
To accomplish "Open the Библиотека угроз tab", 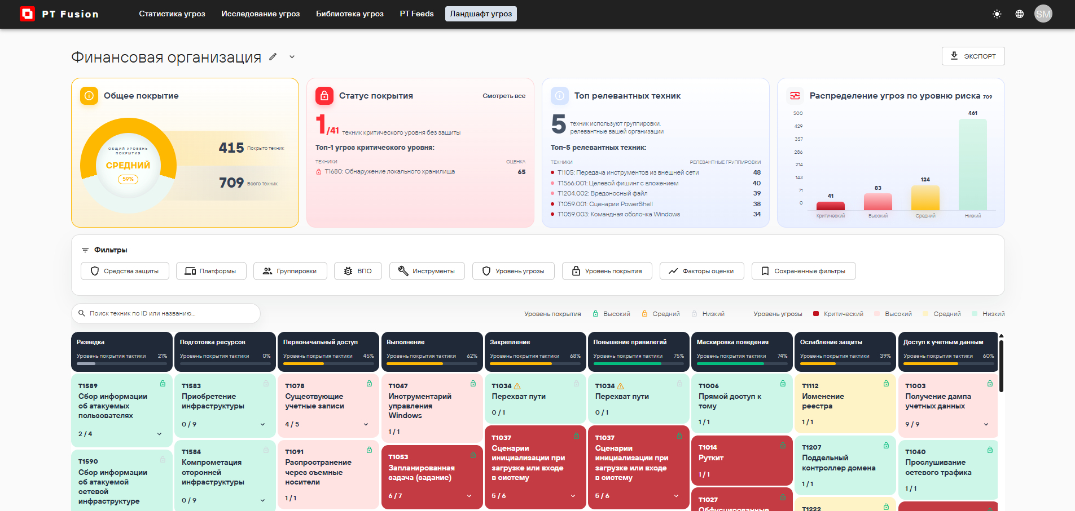I will tap(350, 14).
